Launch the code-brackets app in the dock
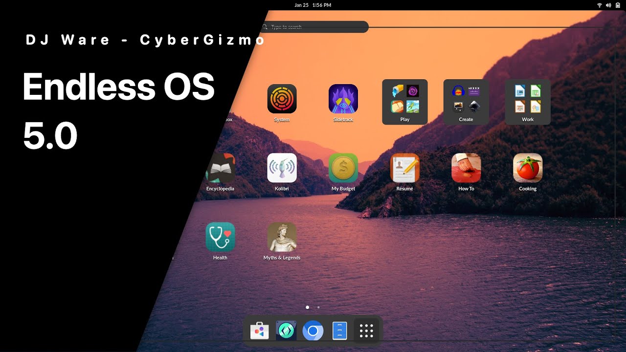626x352 pixels. (x=286, y=331)
